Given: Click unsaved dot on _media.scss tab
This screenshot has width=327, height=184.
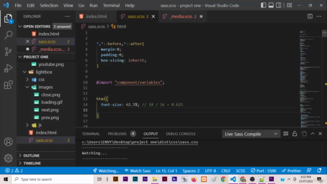Looking at the screenshot, I should (x=201, y=16).
